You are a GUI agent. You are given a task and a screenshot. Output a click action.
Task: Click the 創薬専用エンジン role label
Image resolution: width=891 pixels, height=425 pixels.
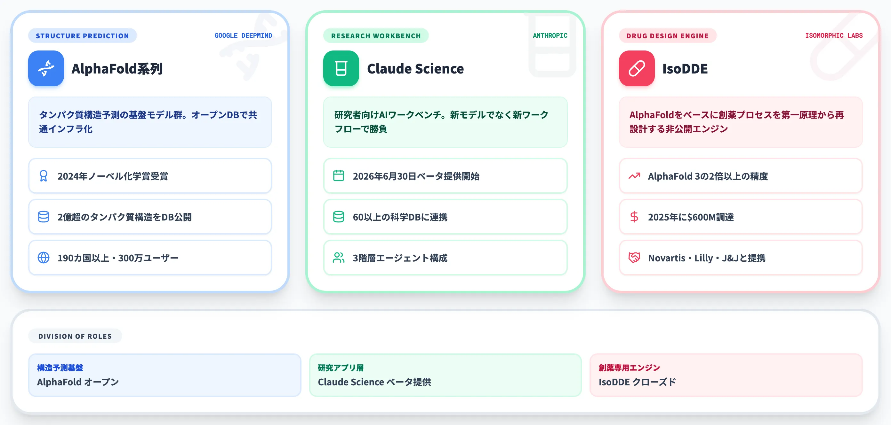coord(630,368)
